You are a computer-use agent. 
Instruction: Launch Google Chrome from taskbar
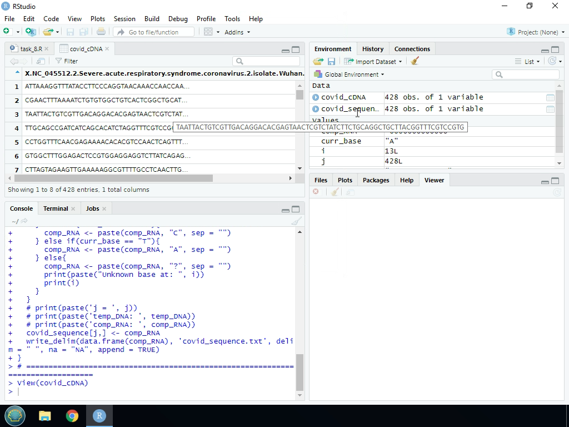[72, 415]
